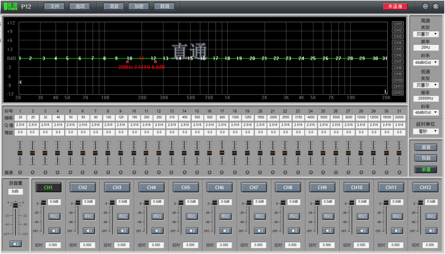Select the CH9 channel button in the mixer strip
The image size is (445, 254).
point(322,188)
